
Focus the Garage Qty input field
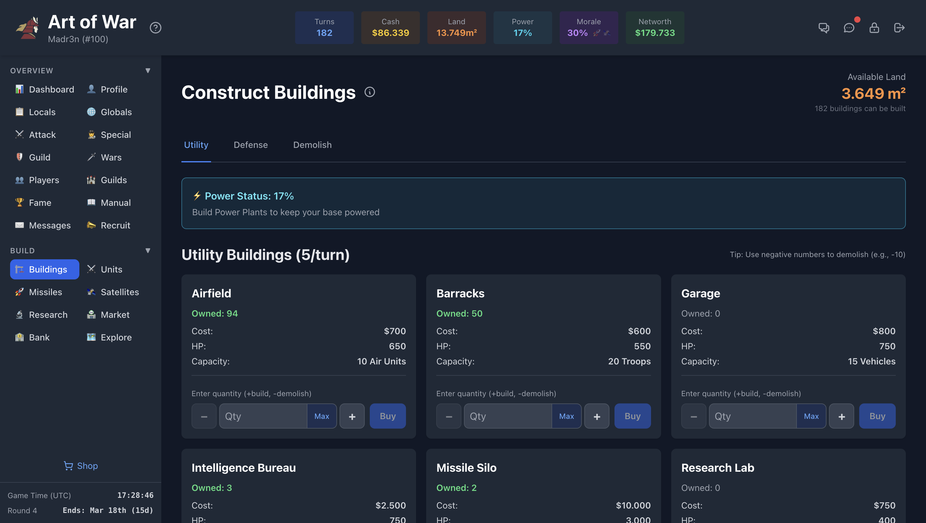point(753,416)
